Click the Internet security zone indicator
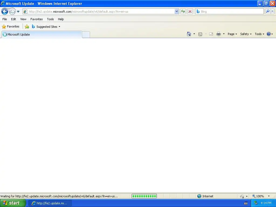This screenshot has height=207, width=276. click(205, 196)
